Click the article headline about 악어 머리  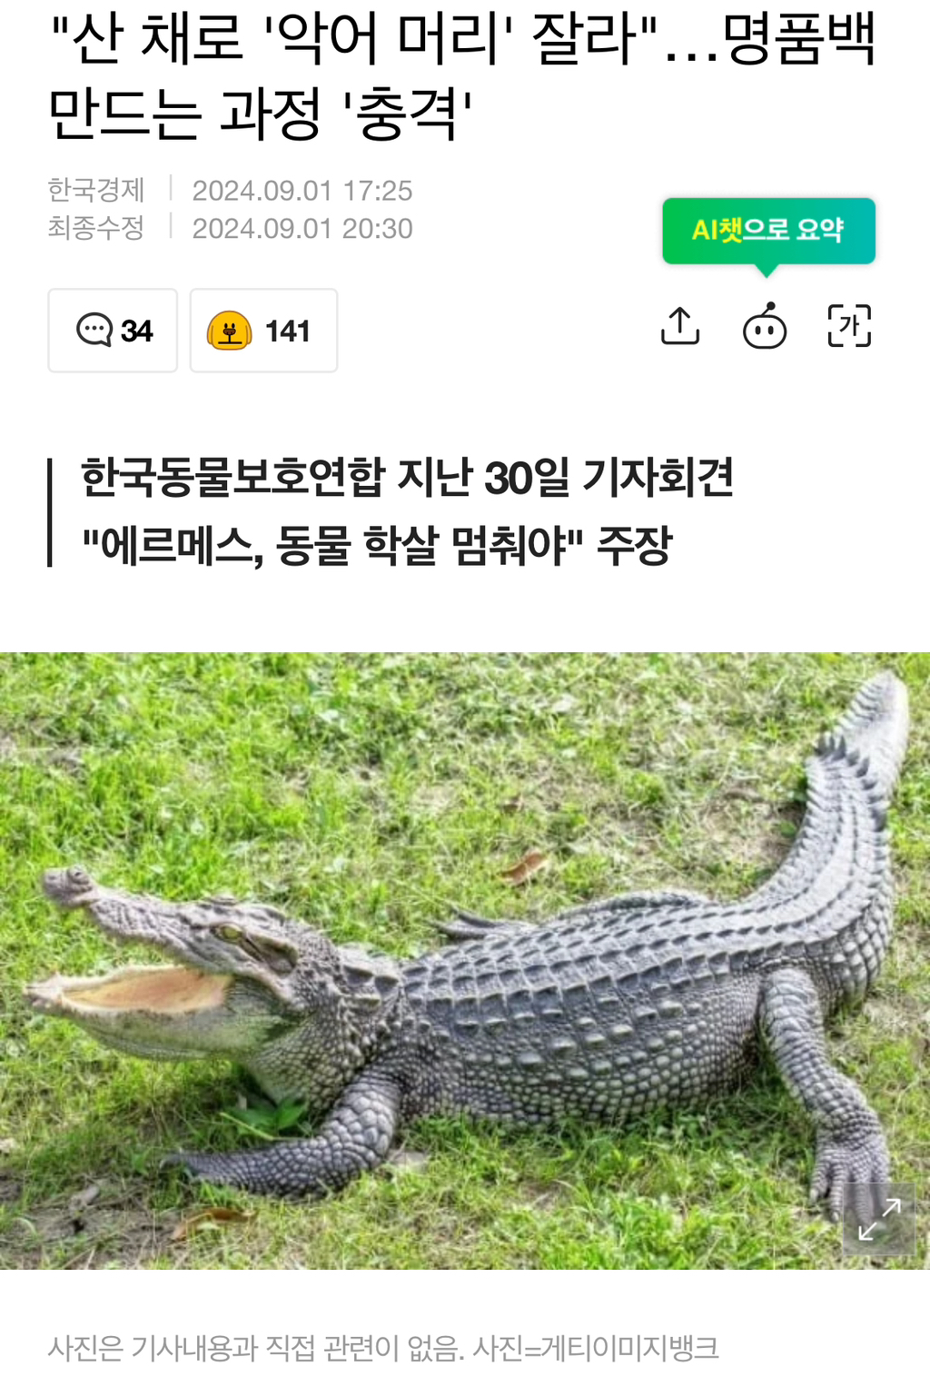(x=462, y=77)
